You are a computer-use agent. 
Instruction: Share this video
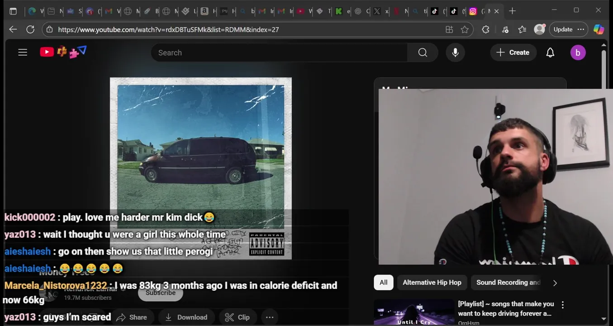coord(133,317)
